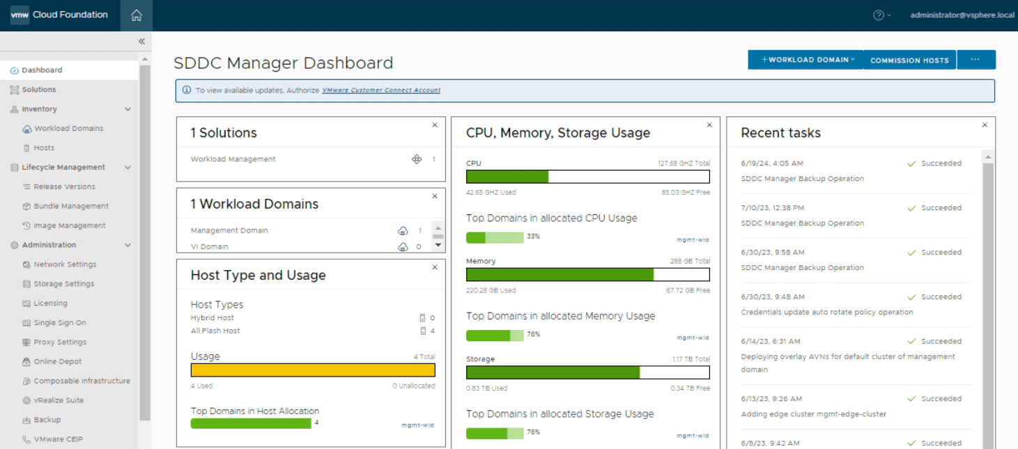Screen dimensions: 1018x449
Task: Open the Workload Domain dropdown
Action: [805, 60]
